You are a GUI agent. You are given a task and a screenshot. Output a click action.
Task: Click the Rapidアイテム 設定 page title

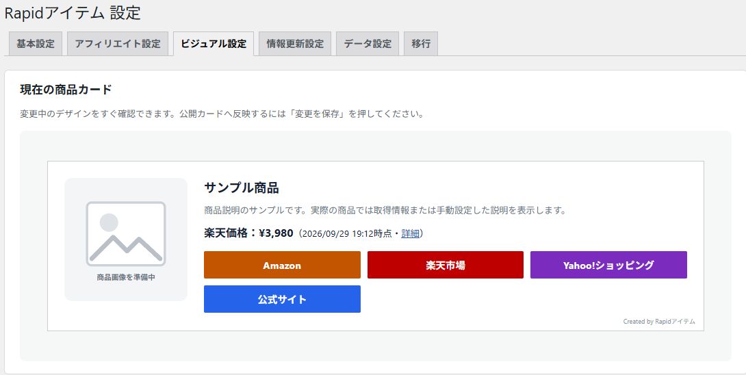(73, 13)
